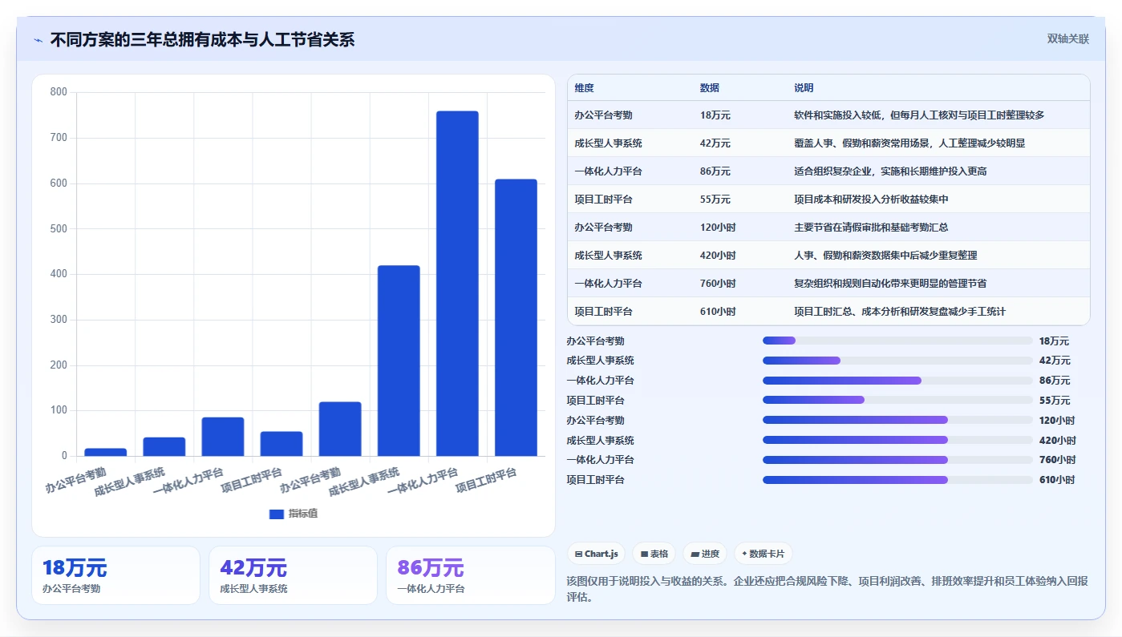Click the progress bar for 420小时
Viewport: 1122px width, 637px height.
897,440
